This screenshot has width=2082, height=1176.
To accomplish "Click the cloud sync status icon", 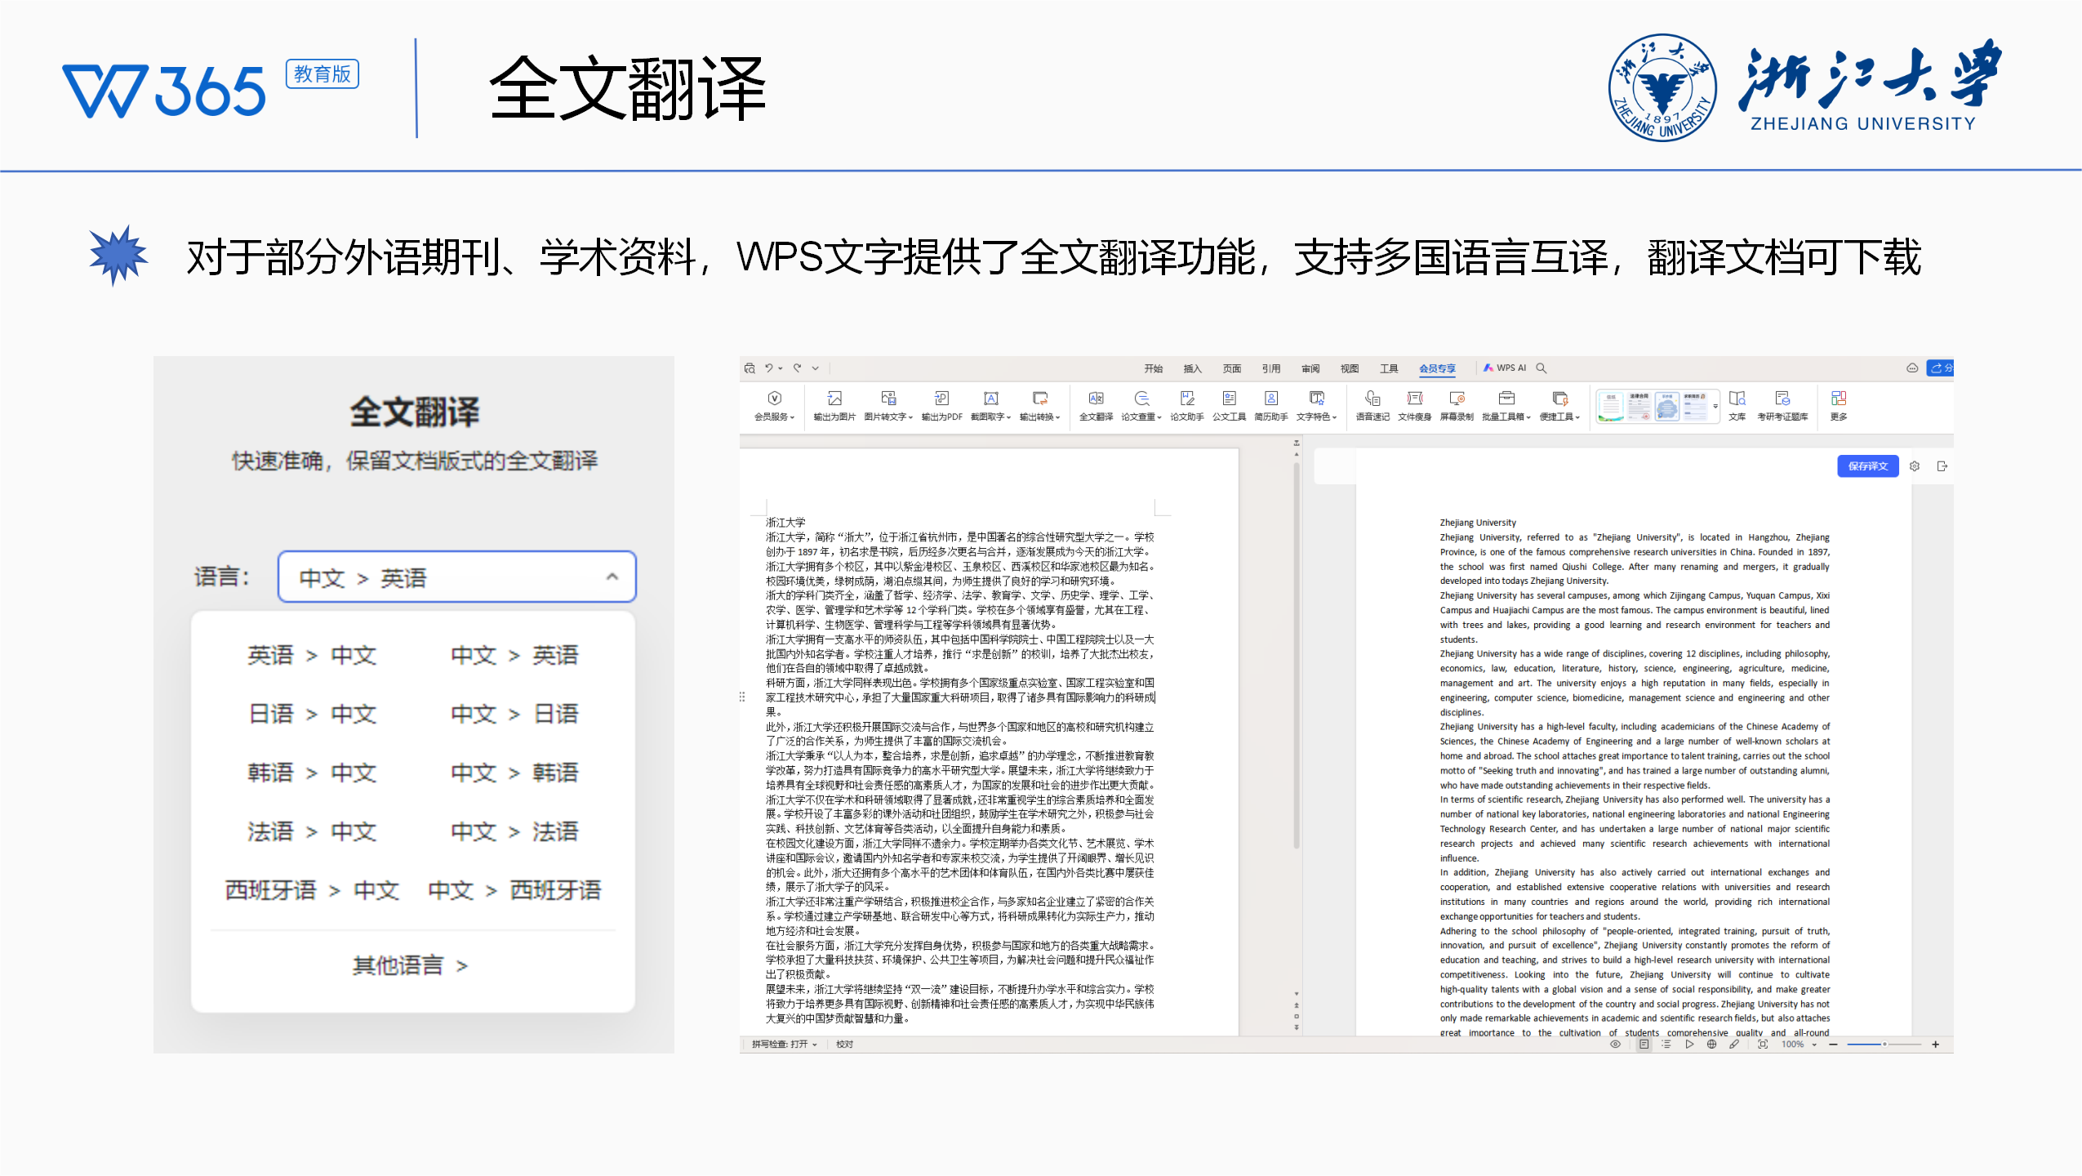I will coord(1911,368).
